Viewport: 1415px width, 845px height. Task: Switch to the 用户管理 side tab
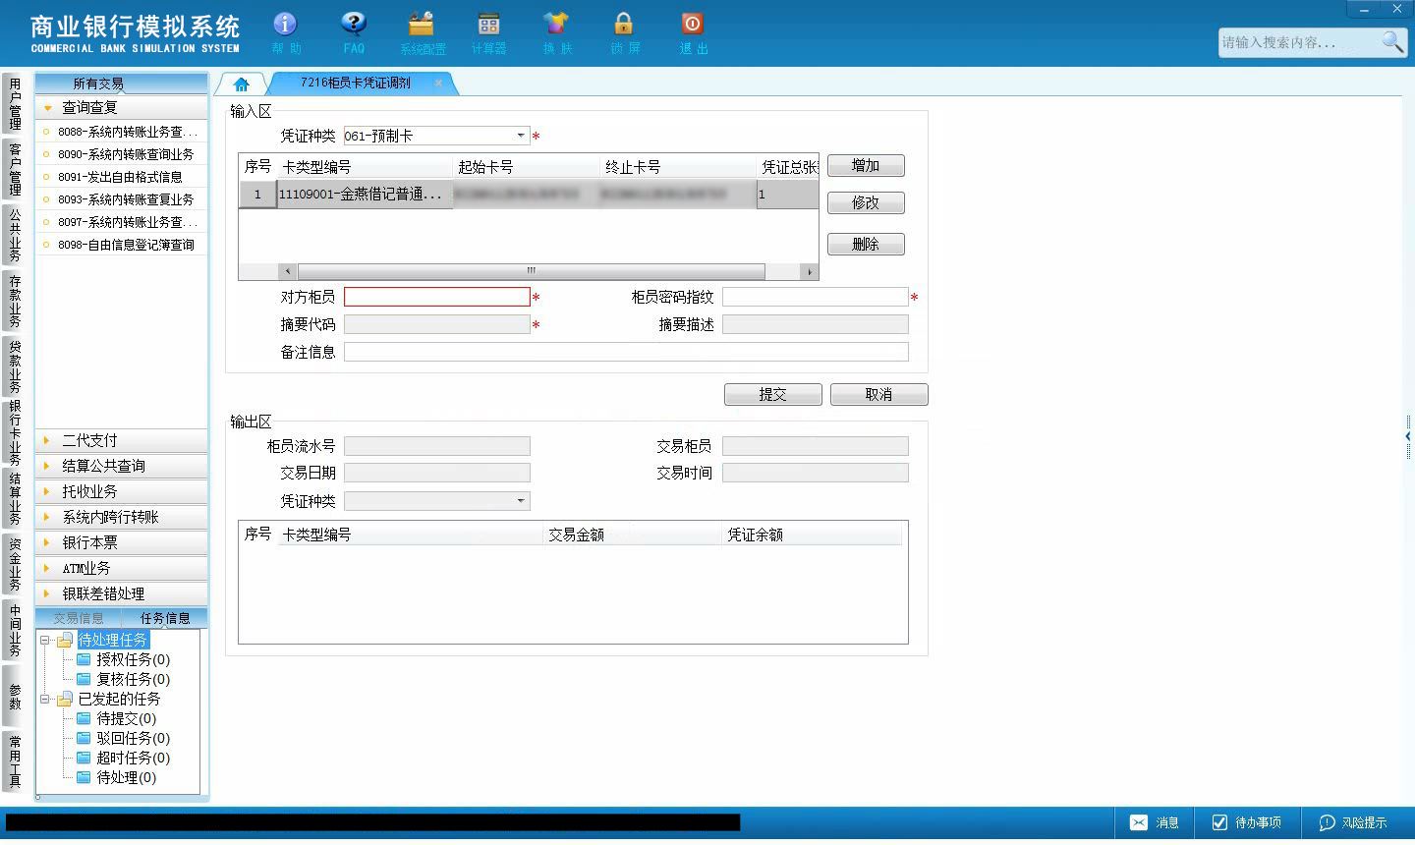point(14,103)
